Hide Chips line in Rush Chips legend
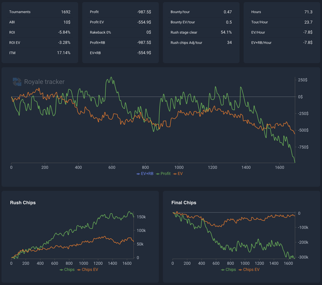Image resolution: width=322 pixels, height=285 pixels. click(67, 270)
